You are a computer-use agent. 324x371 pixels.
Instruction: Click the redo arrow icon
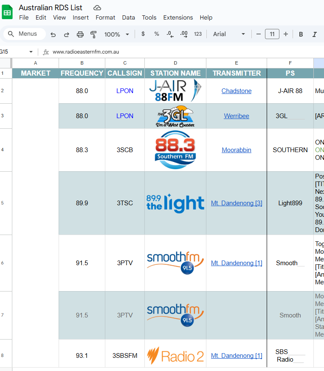pyautogui.click(x=67, y=34)
